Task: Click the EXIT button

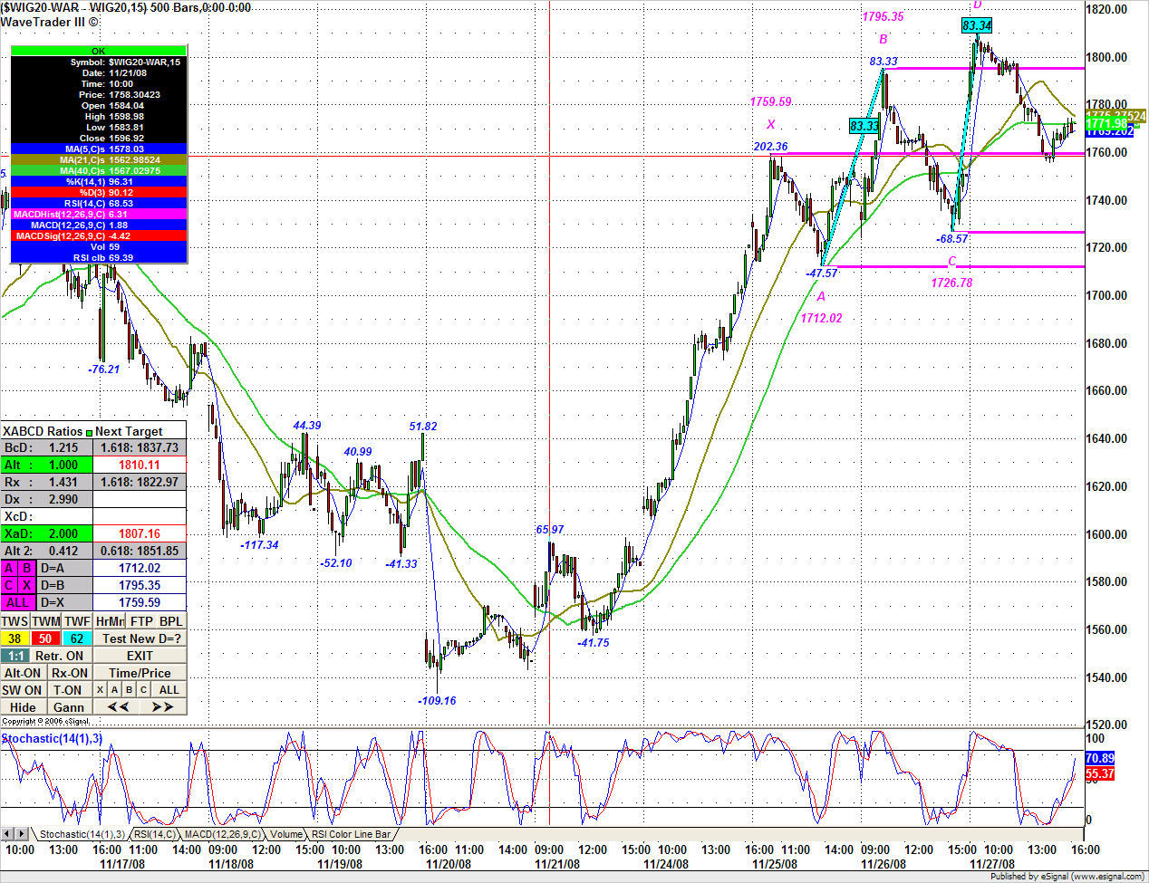Action: click(x=140, y=656)
